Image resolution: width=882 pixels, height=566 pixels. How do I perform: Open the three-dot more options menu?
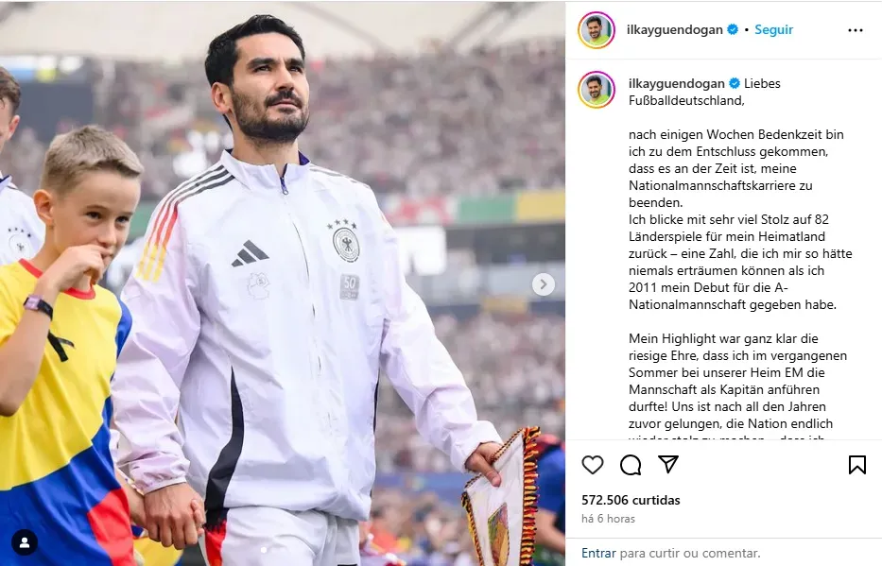855,30
